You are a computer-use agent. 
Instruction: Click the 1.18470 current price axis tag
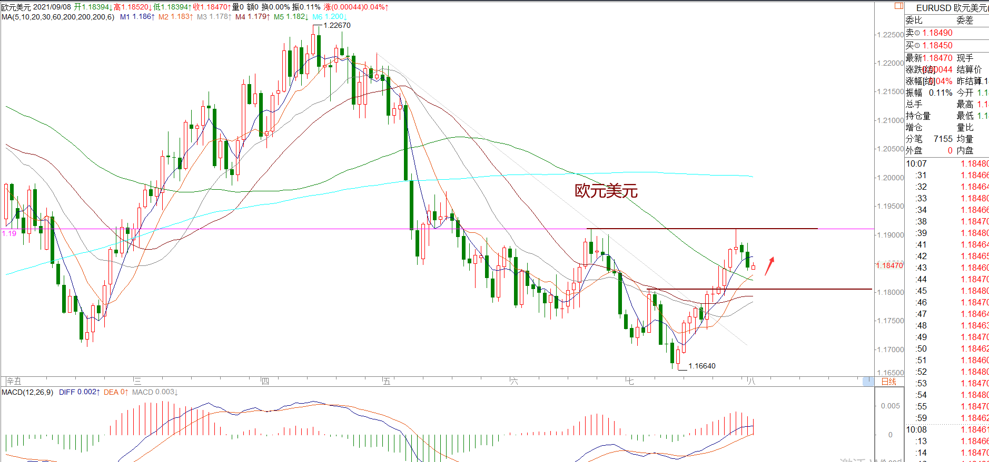889,265
